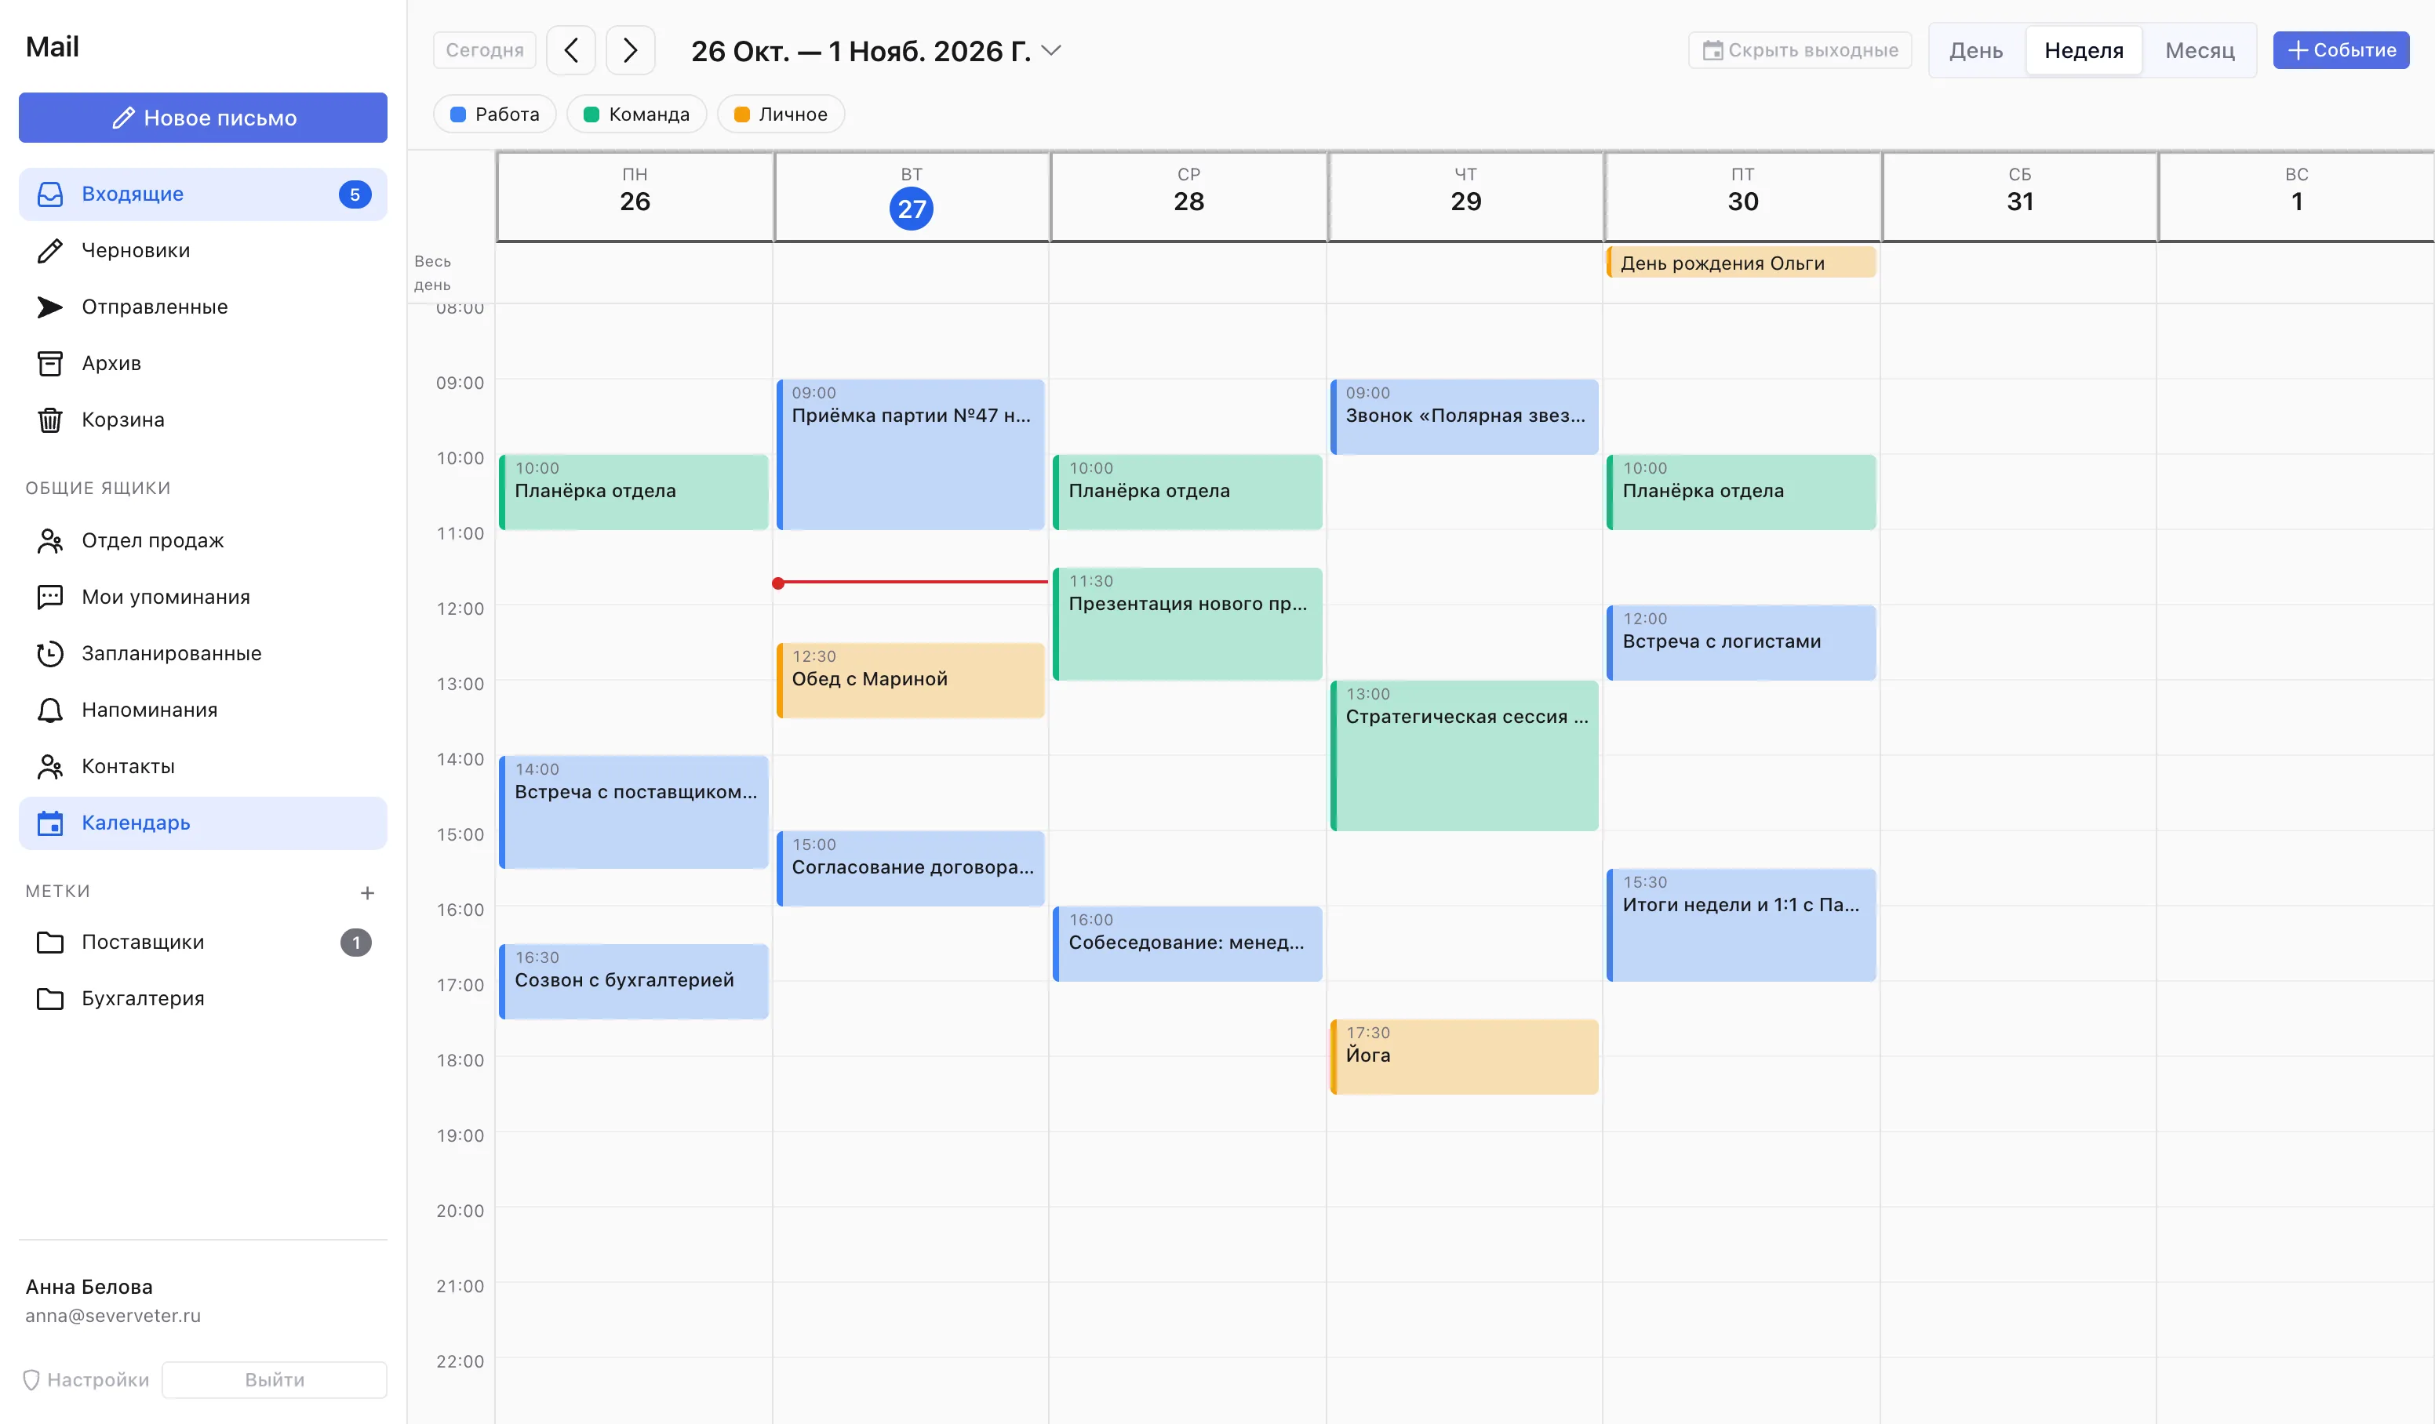Open Настройки settings
This screenshot has height=1424, width=2435.
tap(86, 1379)
